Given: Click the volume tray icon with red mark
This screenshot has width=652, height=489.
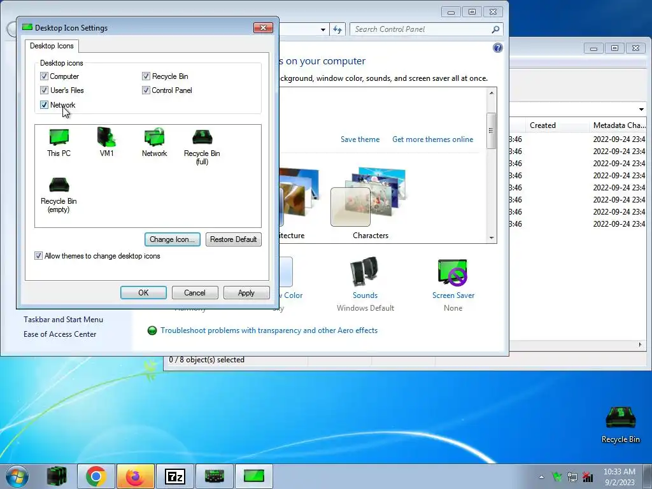Looking at the screenshot, I should click(x=588, y=476).
